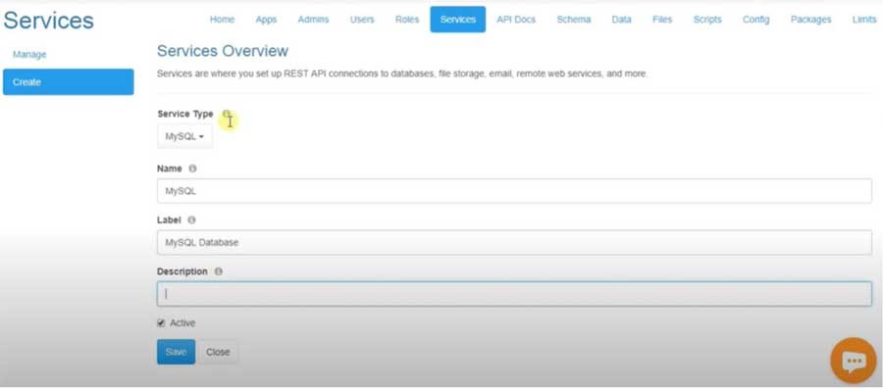This screenshot has height=389, width=883.
Task: Open the MySQL service type dropdown
Action: coord(184,136)
